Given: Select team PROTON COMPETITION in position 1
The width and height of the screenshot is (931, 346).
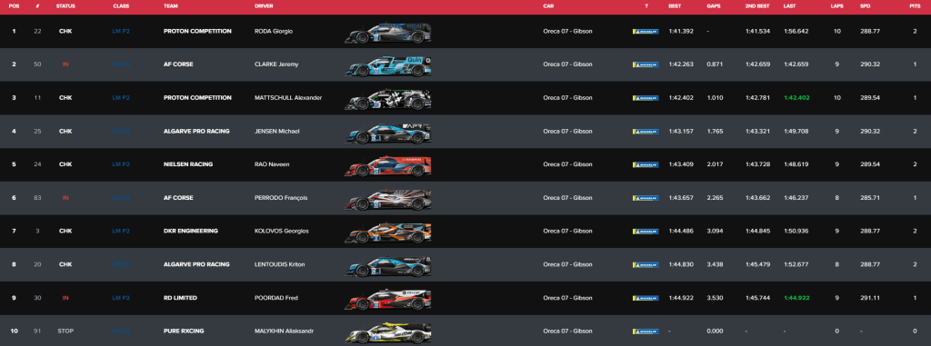Looking at the screenshot, I should click(197, 32).
